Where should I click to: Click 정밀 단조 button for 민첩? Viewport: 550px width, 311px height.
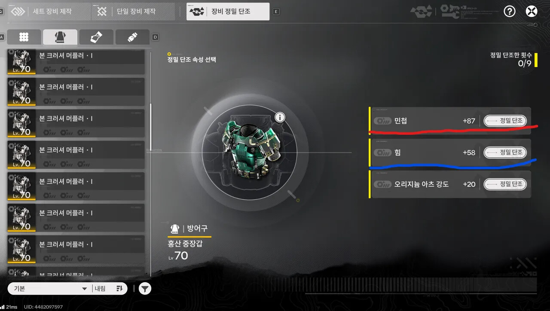coord(505,121)
